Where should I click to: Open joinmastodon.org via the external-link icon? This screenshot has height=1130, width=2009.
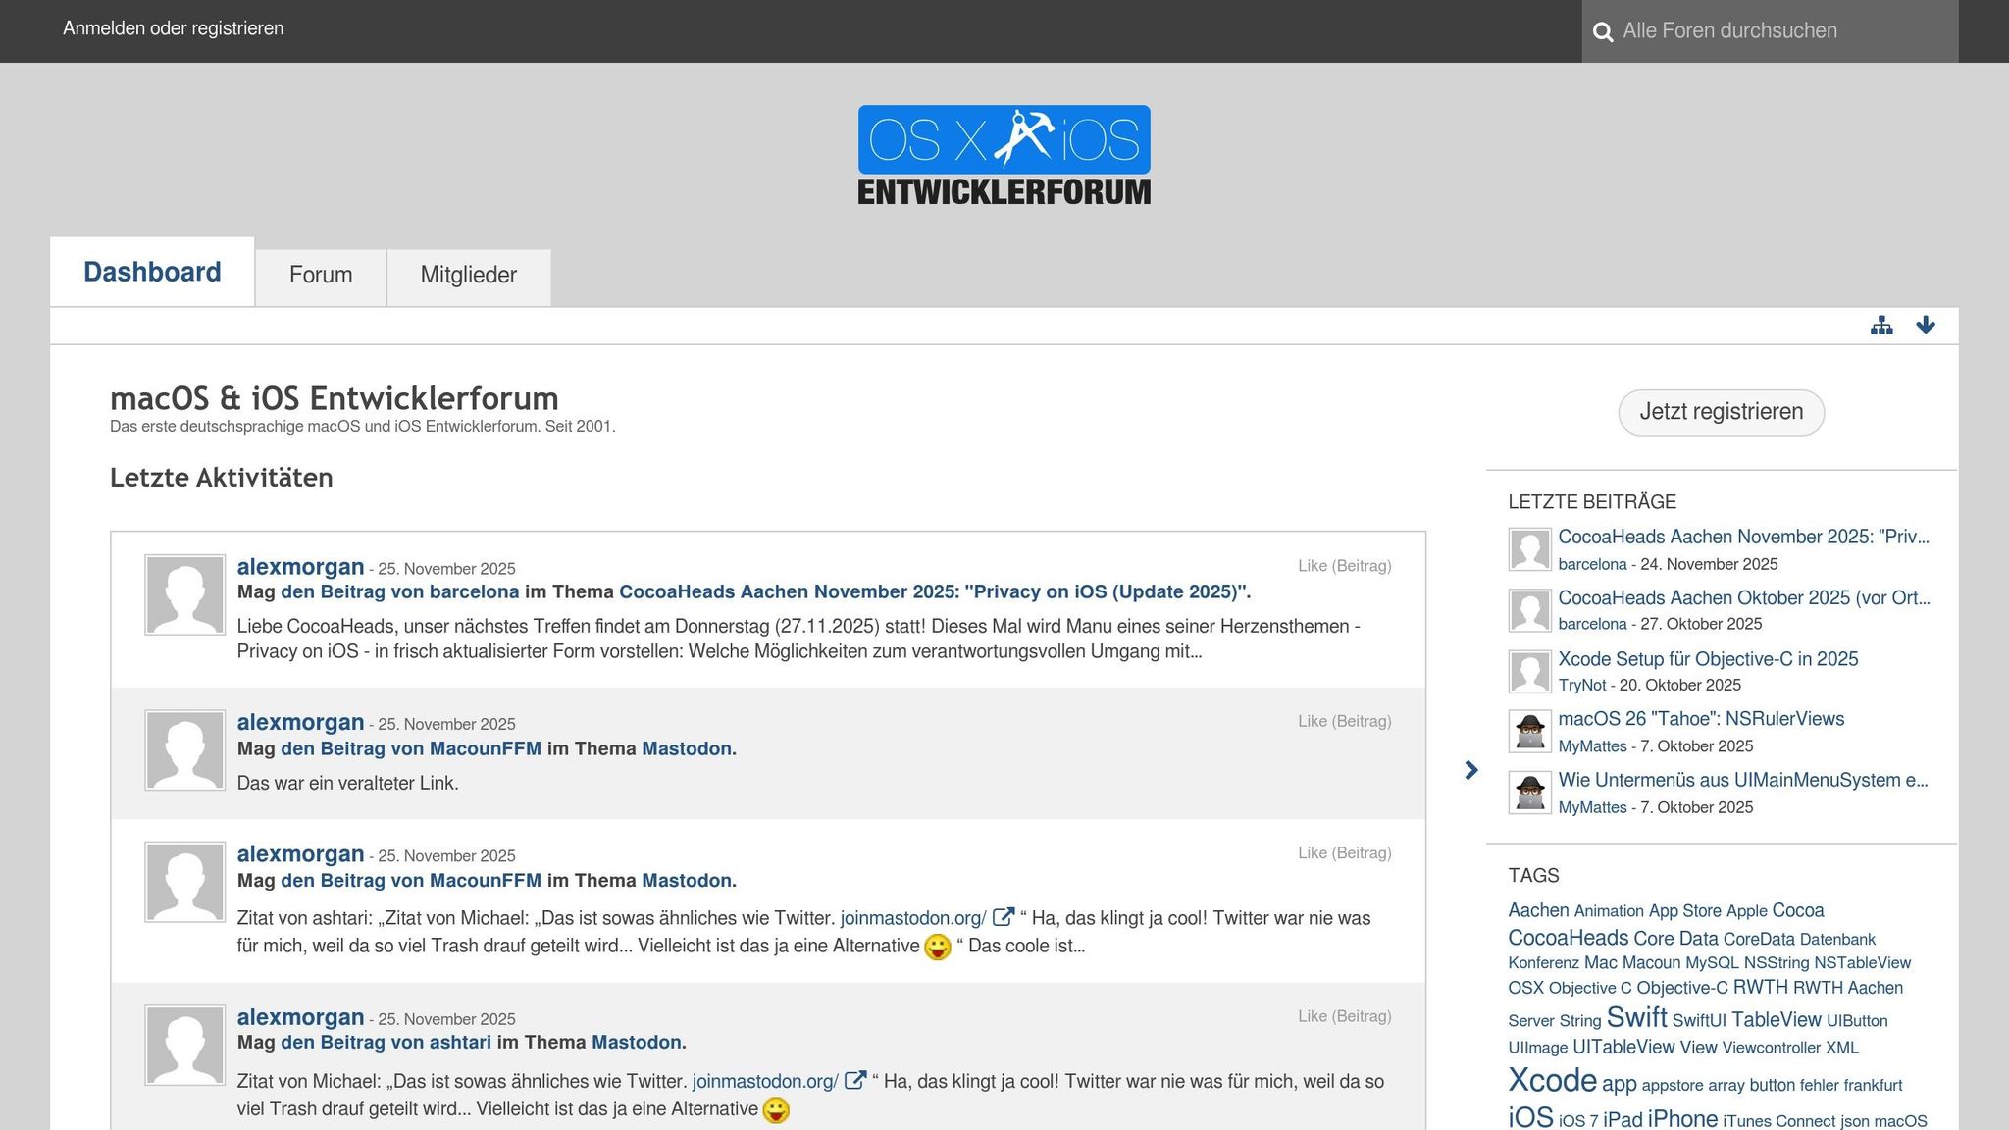coord(1003,916)
